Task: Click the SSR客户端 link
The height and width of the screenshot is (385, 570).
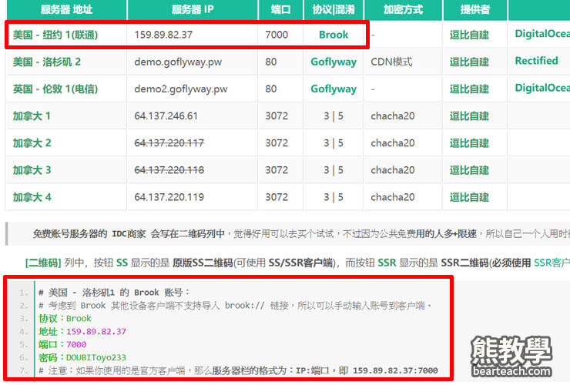Action: click(x=552, y=263)
